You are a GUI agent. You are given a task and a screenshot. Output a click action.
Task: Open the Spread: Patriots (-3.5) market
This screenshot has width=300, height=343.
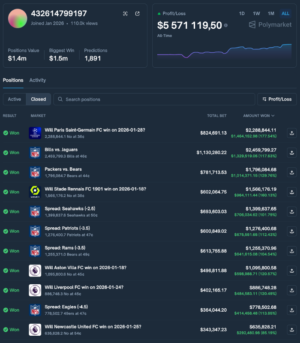(67, 228)
